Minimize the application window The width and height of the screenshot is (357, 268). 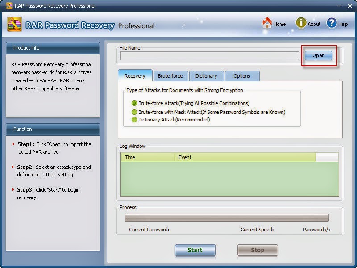click(x=339, y=6)
